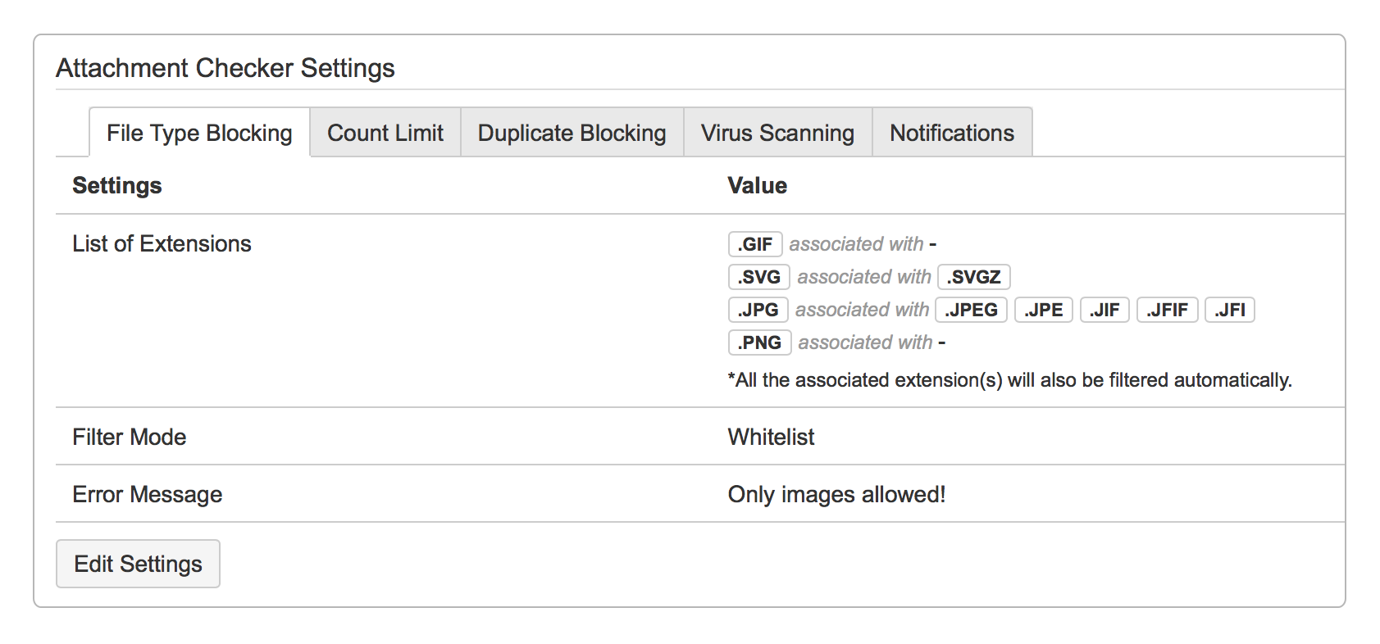Select the .GIF extension badge
The width and height of the screenshot is (1380, 644).
coord(754,243)
